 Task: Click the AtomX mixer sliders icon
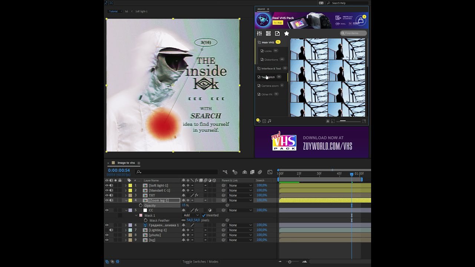(259, 33)
